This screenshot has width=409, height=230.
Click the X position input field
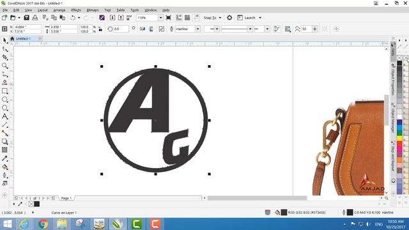click(x=27, y=27)
